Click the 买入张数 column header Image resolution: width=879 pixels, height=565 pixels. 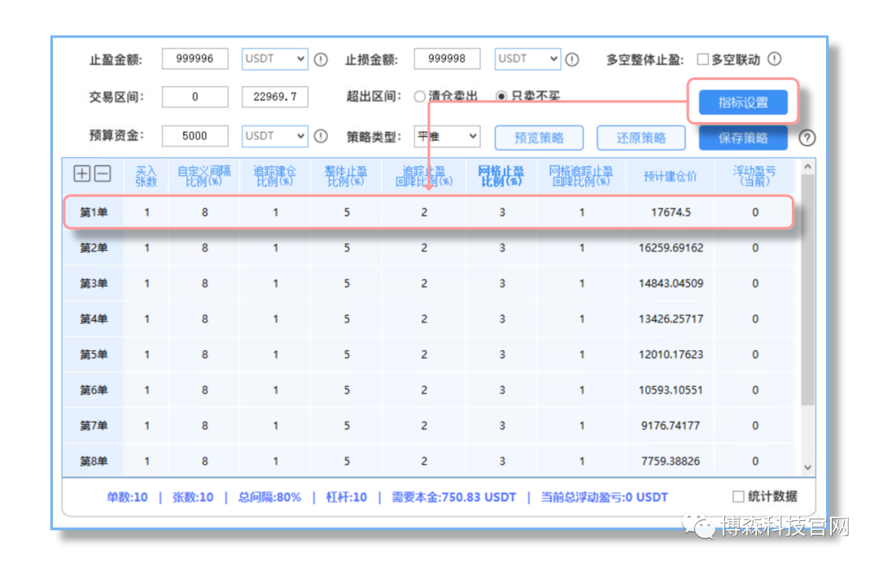point(146,176)
